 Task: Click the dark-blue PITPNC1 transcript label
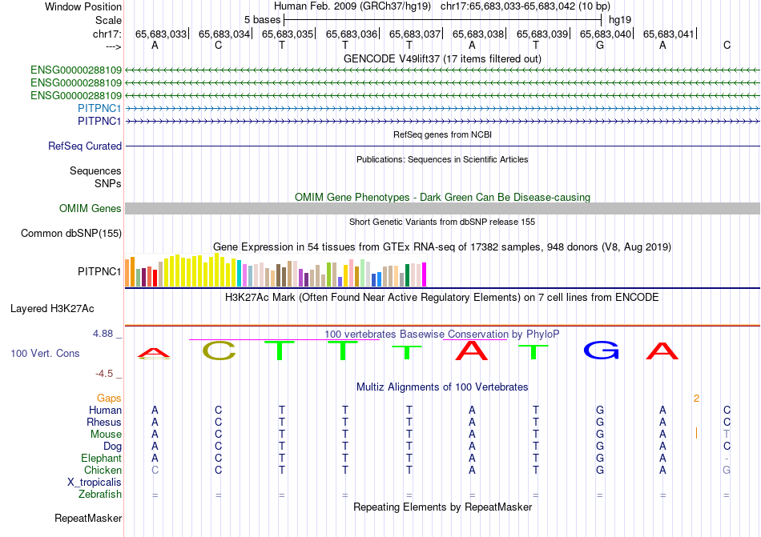click(99, 121)
